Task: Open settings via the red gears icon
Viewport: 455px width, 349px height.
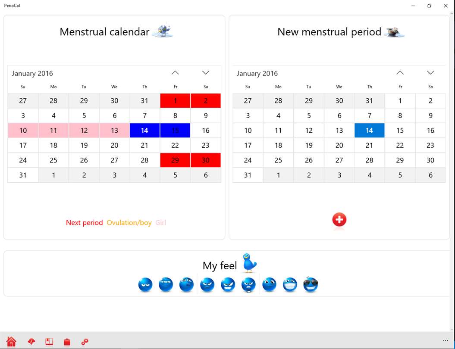Action: 85,342
